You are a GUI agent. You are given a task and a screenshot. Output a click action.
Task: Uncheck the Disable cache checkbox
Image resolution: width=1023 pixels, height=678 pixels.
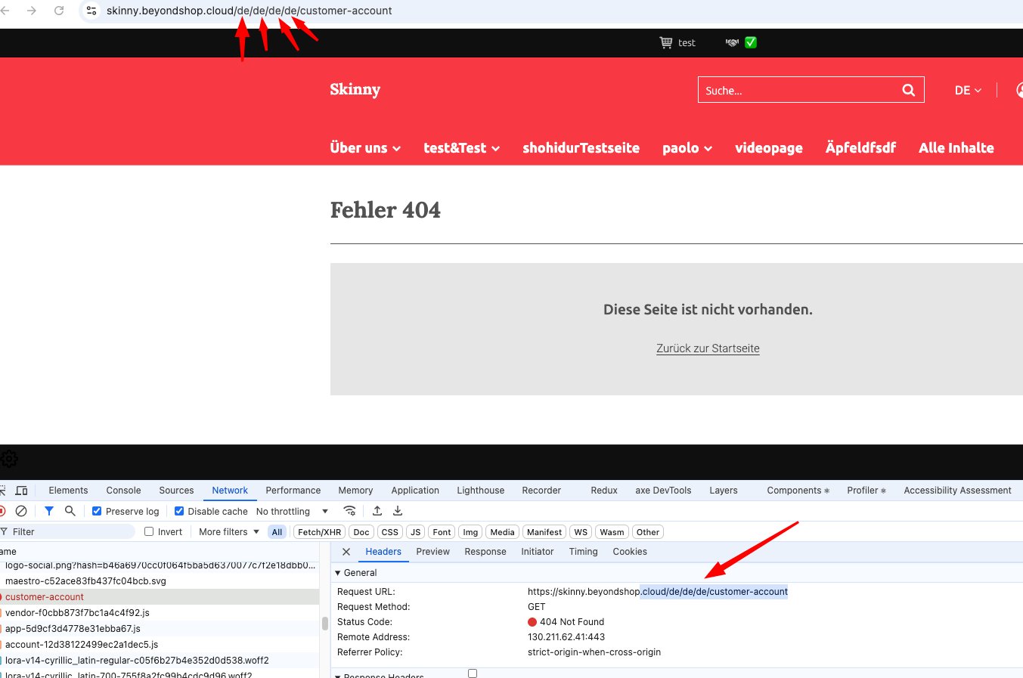click(179, 511)
